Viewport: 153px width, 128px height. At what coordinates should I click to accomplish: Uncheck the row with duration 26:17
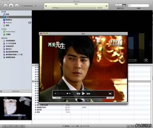click(x=36, y=110)
